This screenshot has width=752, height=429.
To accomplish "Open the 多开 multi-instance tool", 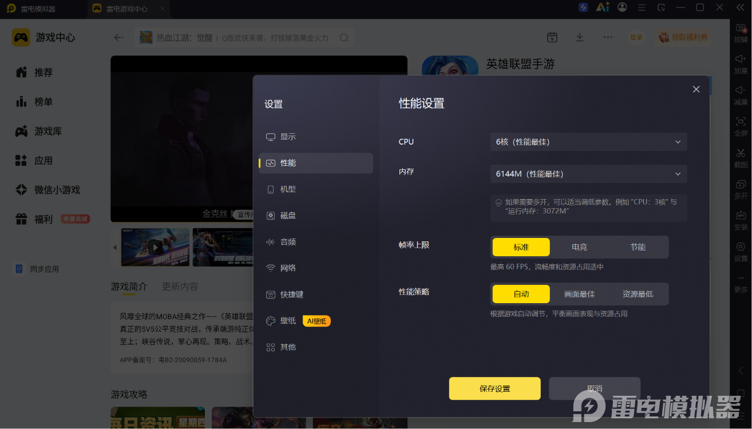I will 741,189.
